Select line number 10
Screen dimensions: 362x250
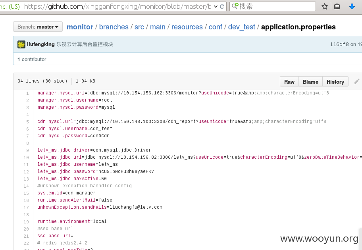[26, 158]
